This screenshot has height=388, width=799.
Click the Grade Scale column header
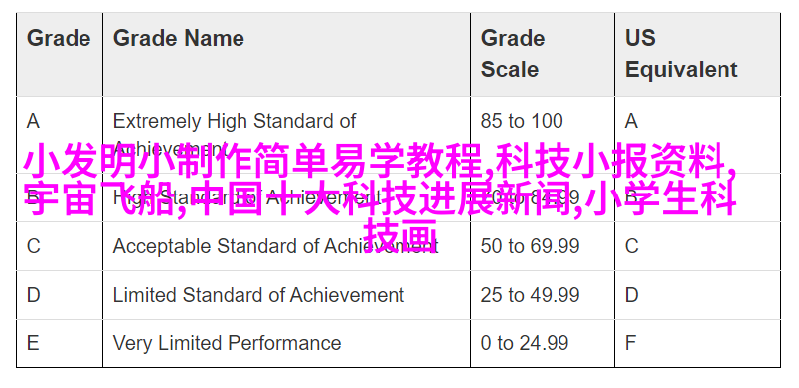tap(543, 55)
